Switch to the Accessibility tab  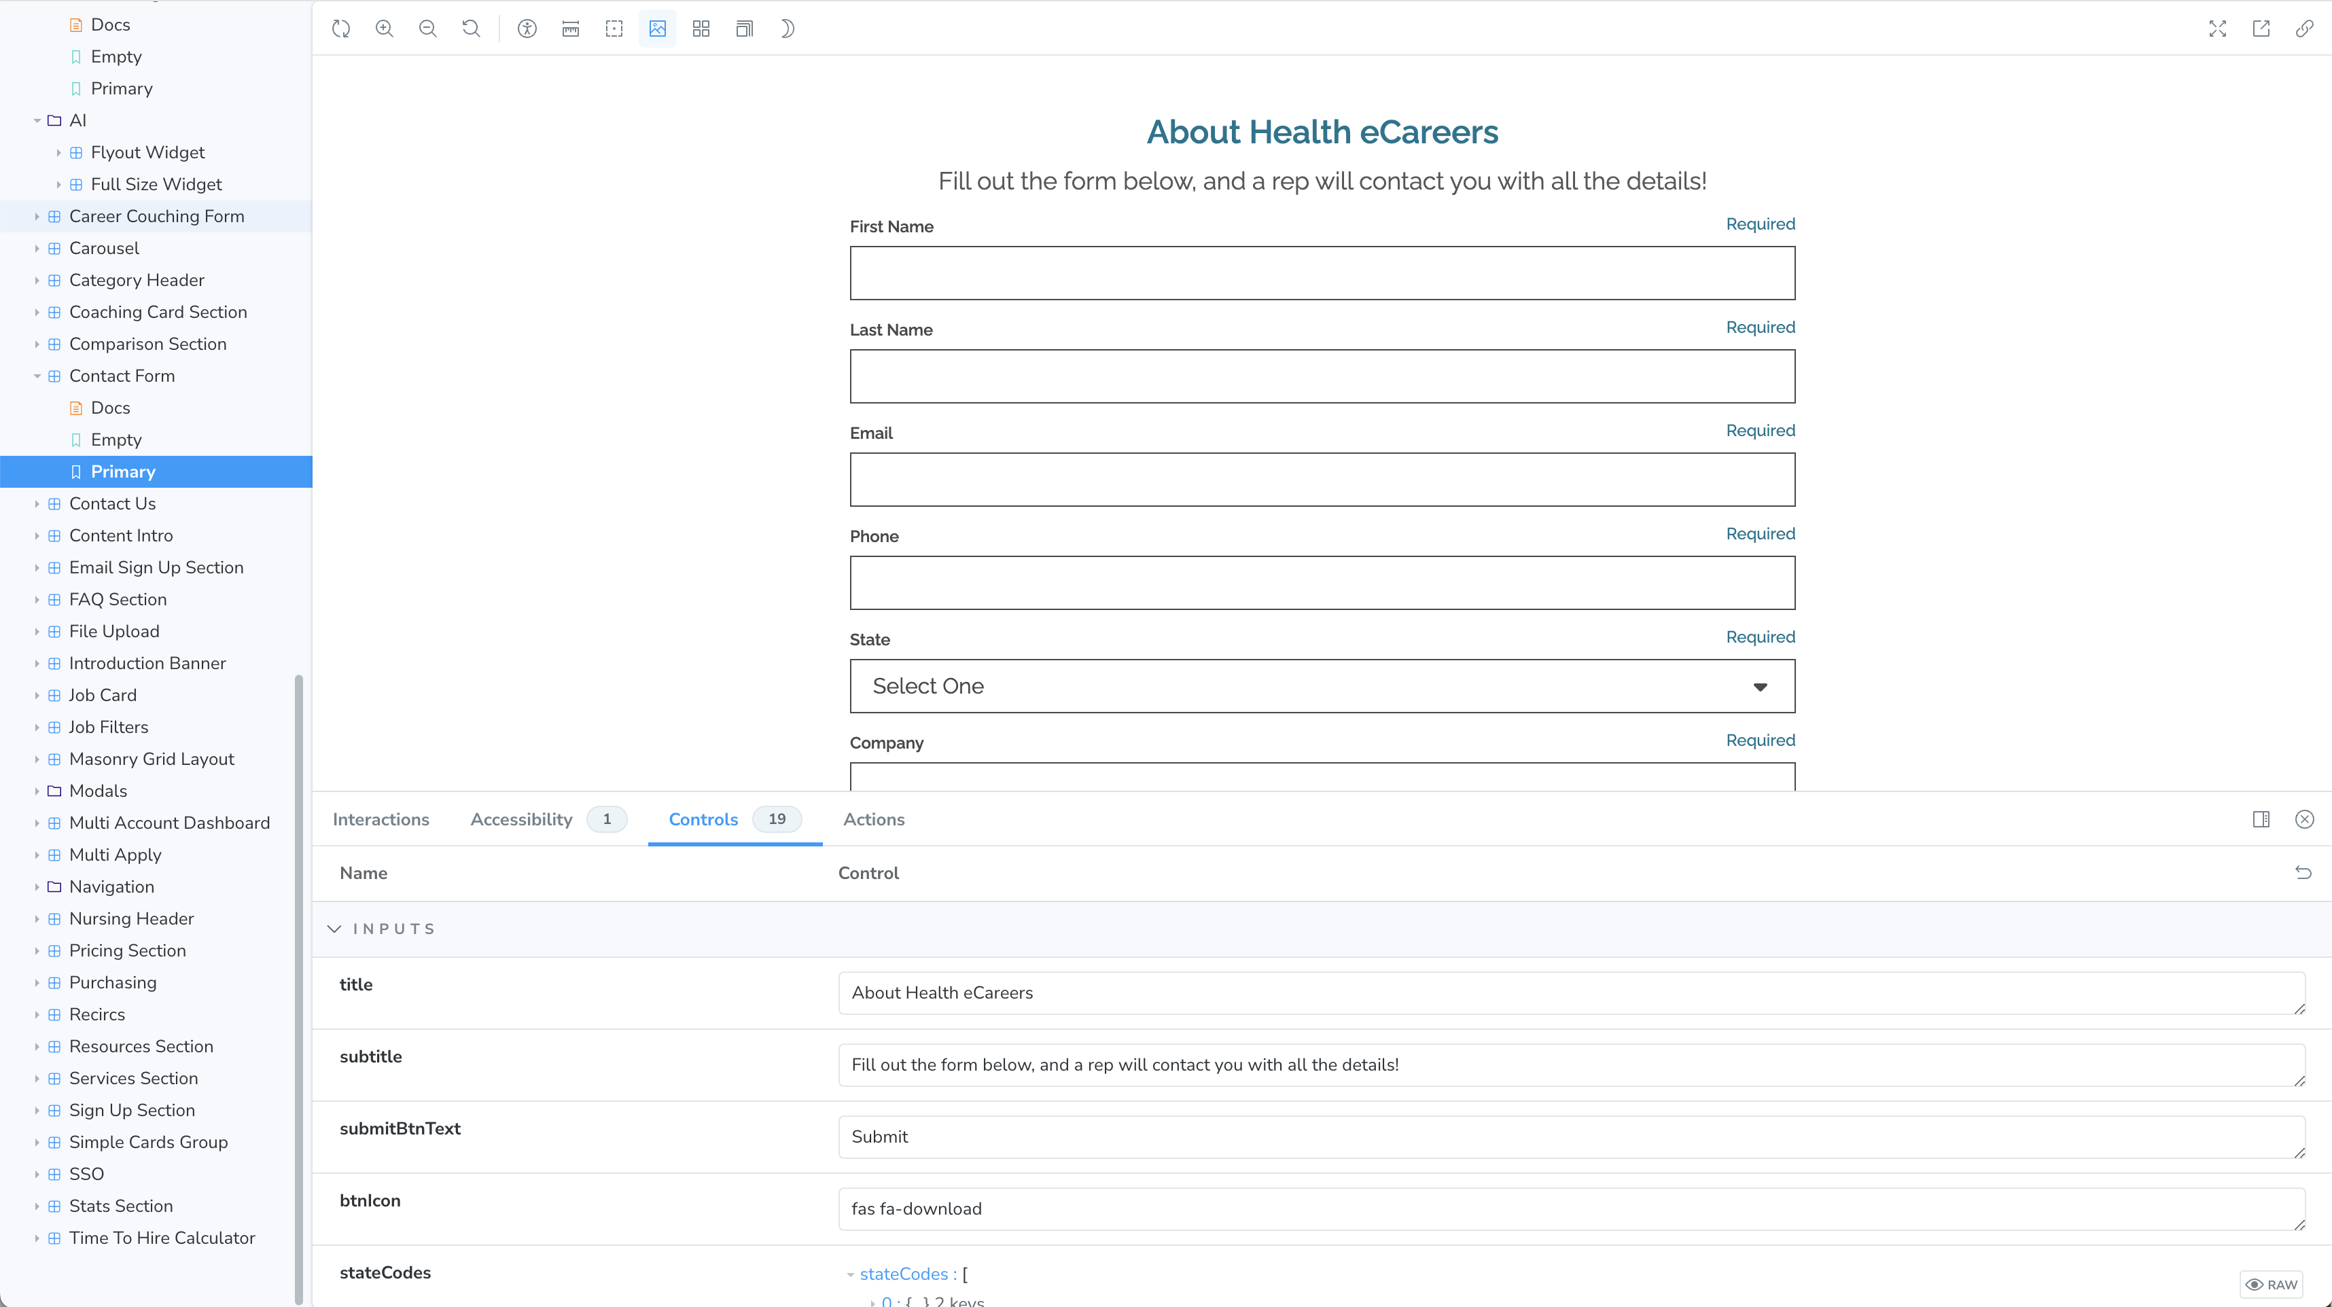(x=548, y=819)
